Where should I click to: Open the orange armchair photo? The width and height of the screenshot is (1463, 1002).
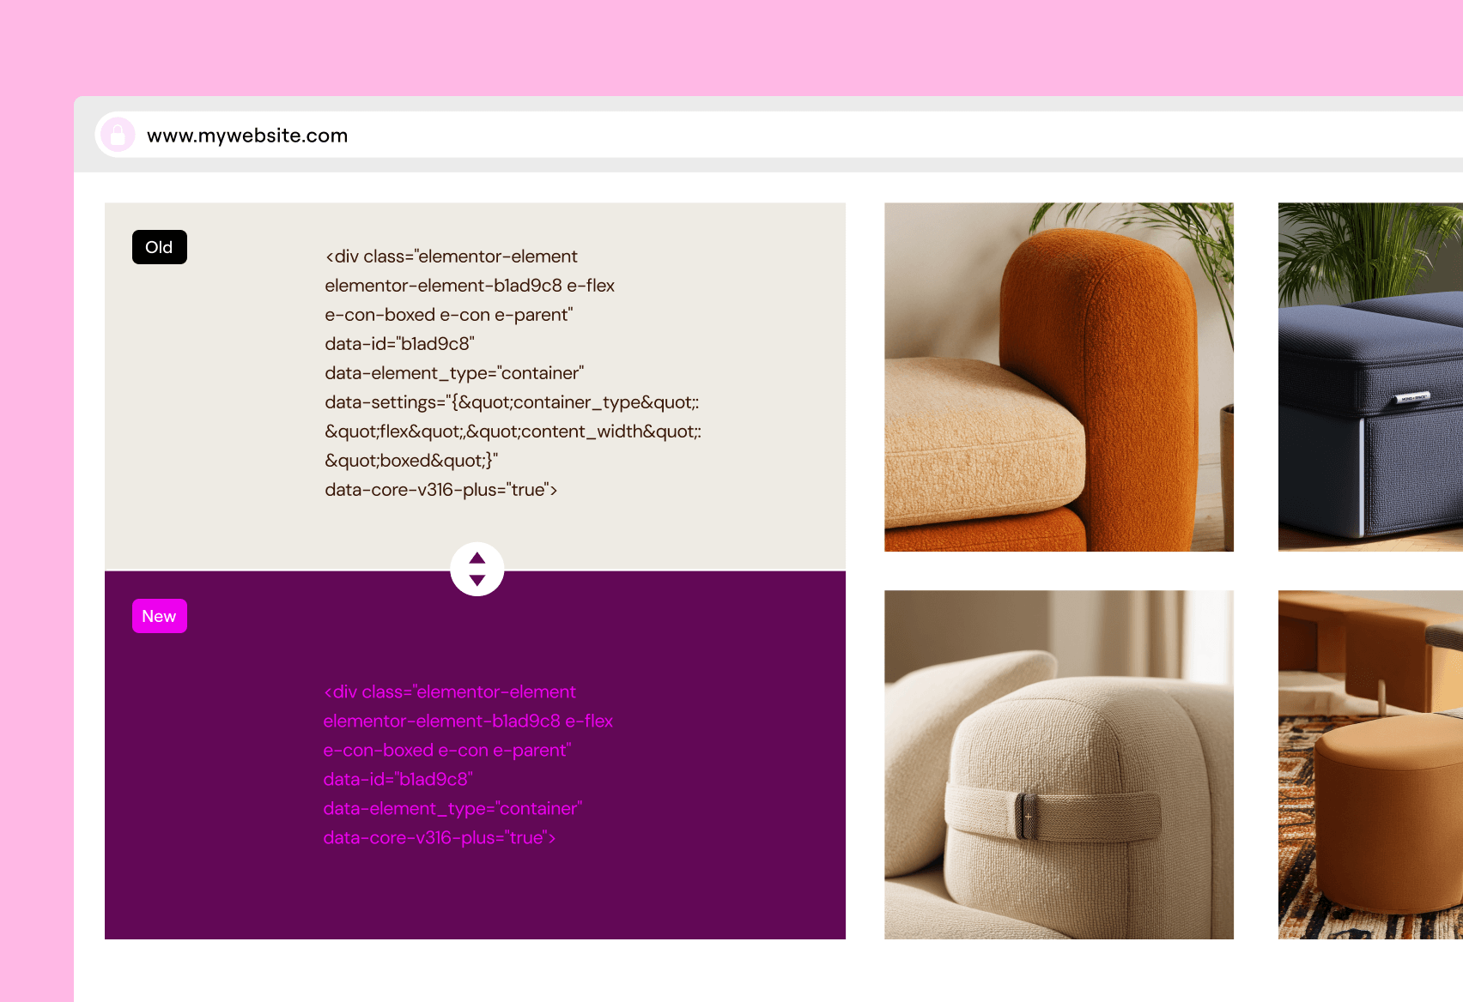(1059, 377)
